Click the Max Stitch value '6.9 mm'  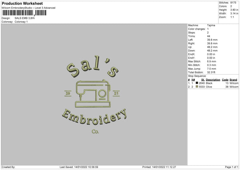pyautogui.click(x=212, y=61)
